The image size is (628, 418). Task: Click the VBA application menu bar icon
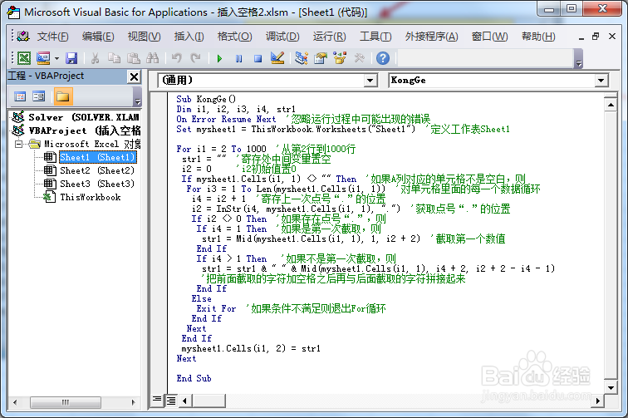[23, 37]
